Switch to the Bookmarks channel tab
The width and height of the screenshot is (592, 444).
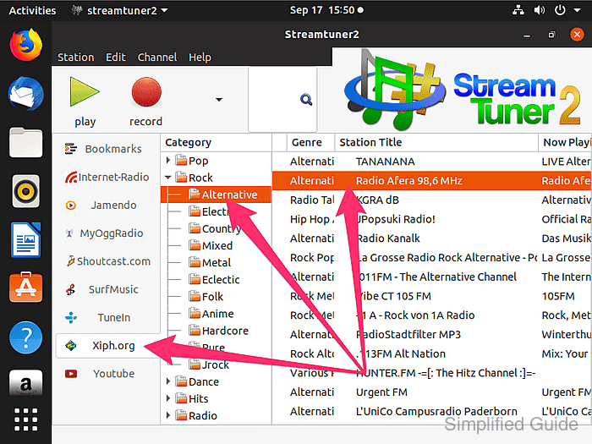pos(107,149)
